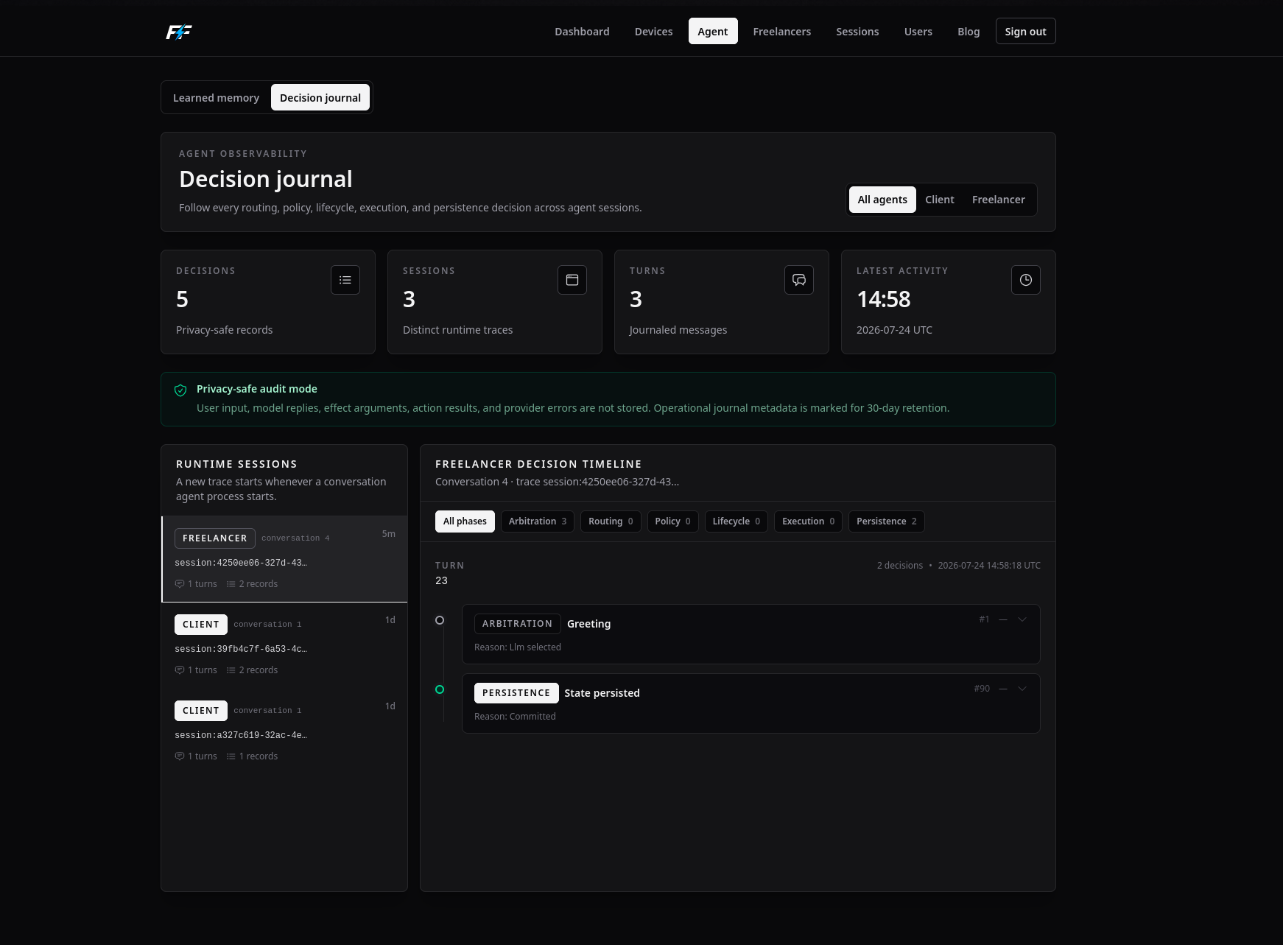Navigate to Sessions

[857, 32]
